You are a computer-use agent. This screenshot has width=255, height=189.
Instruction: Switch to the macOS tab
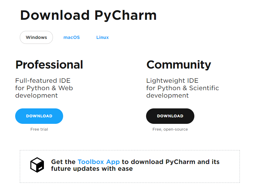(71, 37)
